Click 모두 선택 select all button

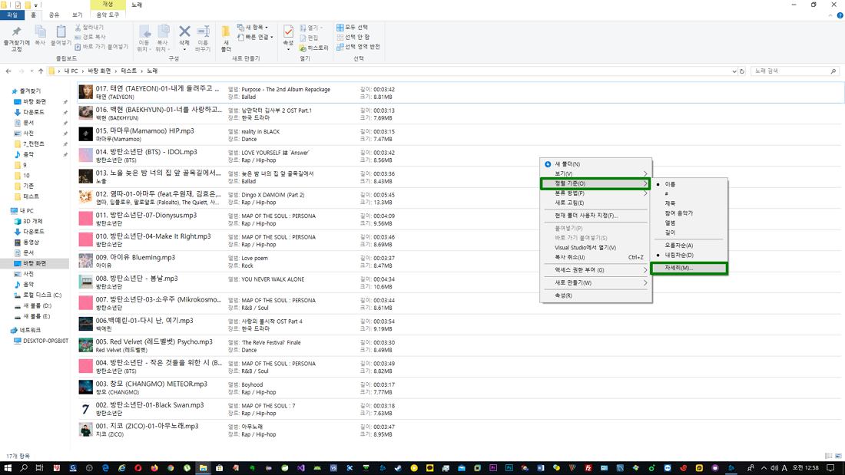(x=353, y=28)
